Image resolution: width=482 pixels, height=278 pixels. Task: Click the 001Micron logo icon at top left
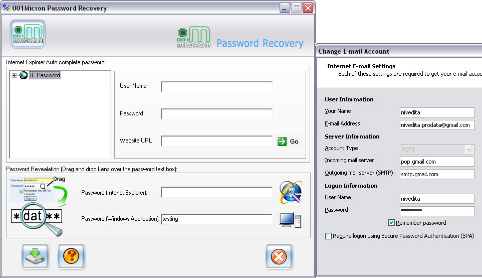(x=28, y=34)
